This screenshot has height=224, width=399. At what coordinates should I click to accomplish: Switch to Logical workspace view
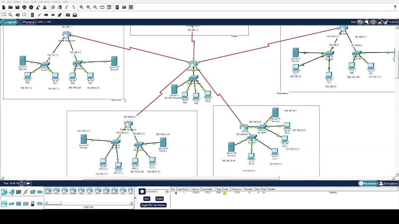coord(8,22)
